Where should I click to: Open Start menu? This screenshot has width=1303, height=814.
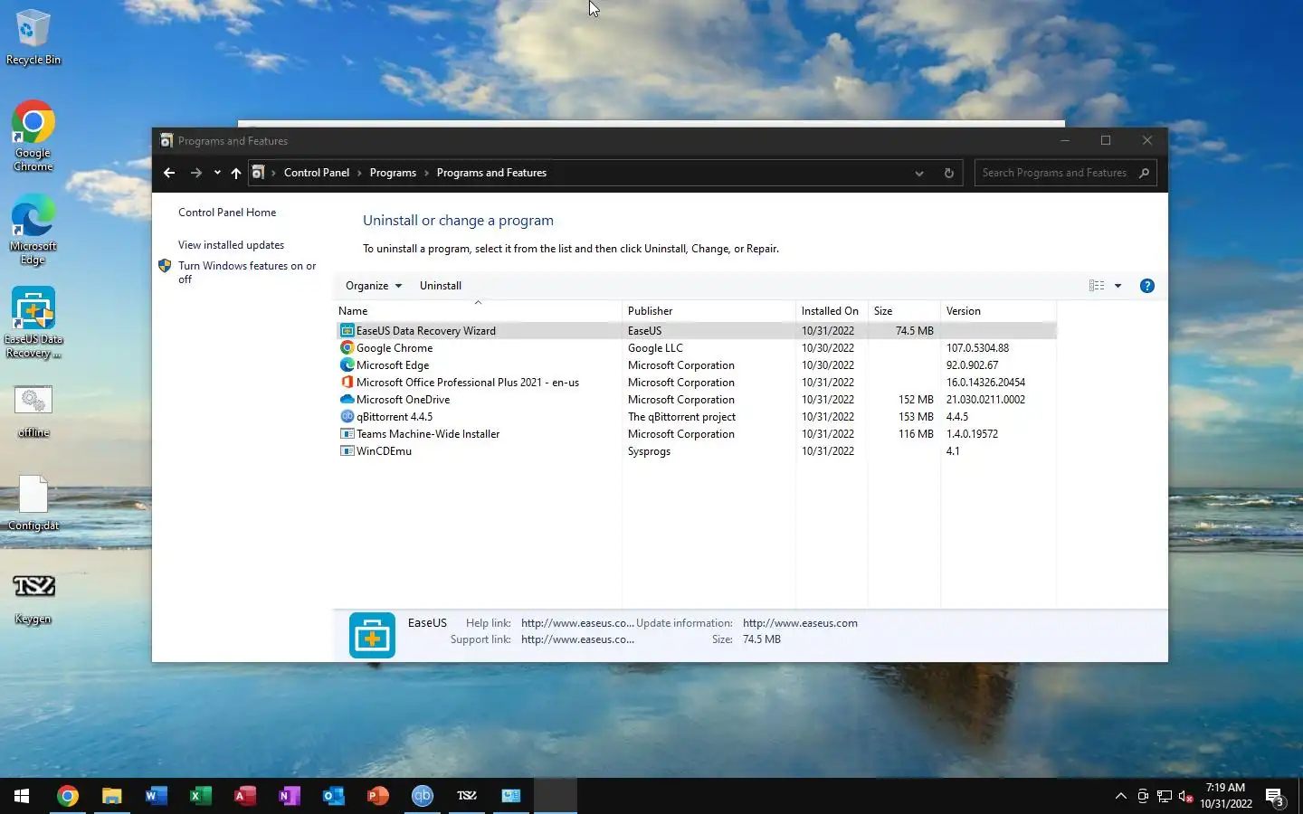pos(22,796)
